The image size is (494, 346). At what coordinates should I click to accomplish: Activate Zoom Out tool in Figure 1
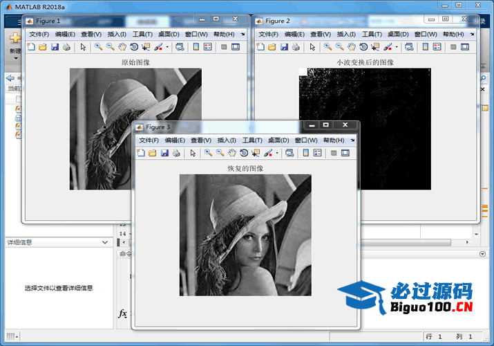[x=111, y=47]
